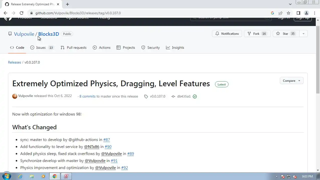The height and width of the screenshot is (180, 320).
Task: Click the network tray icon
Action: 289,176
